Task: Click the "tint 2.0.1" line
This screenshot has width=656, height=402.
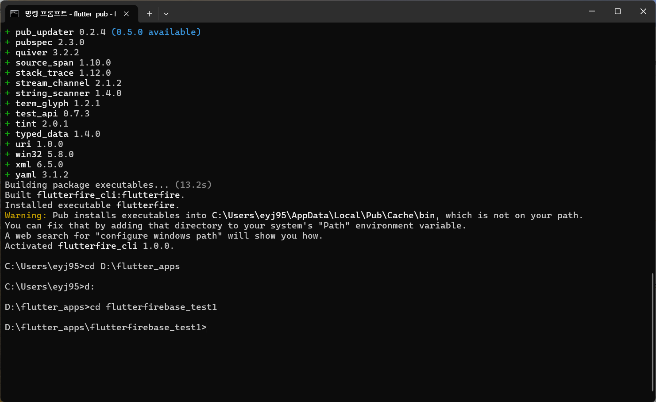Action: (x=37, y=124)
